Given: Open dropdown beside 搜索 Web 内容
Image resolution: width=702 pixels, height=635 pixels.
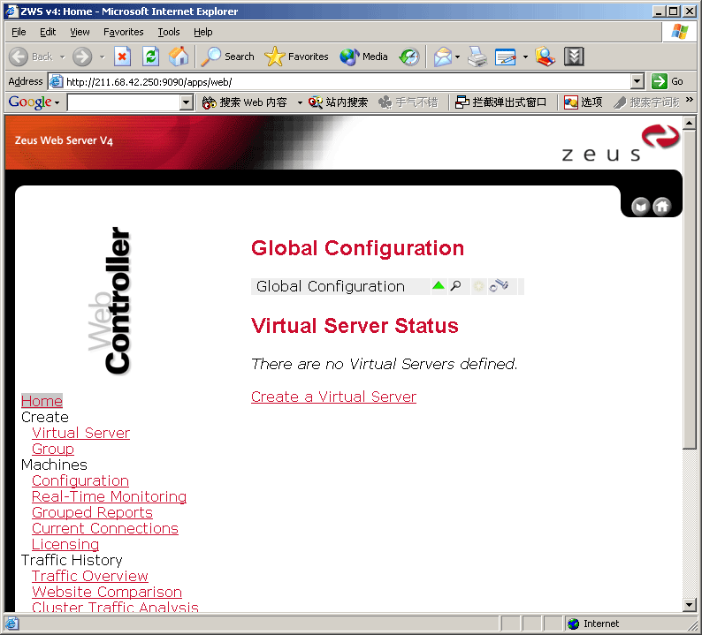Looking at the screenshot, I should pos(300,102).
